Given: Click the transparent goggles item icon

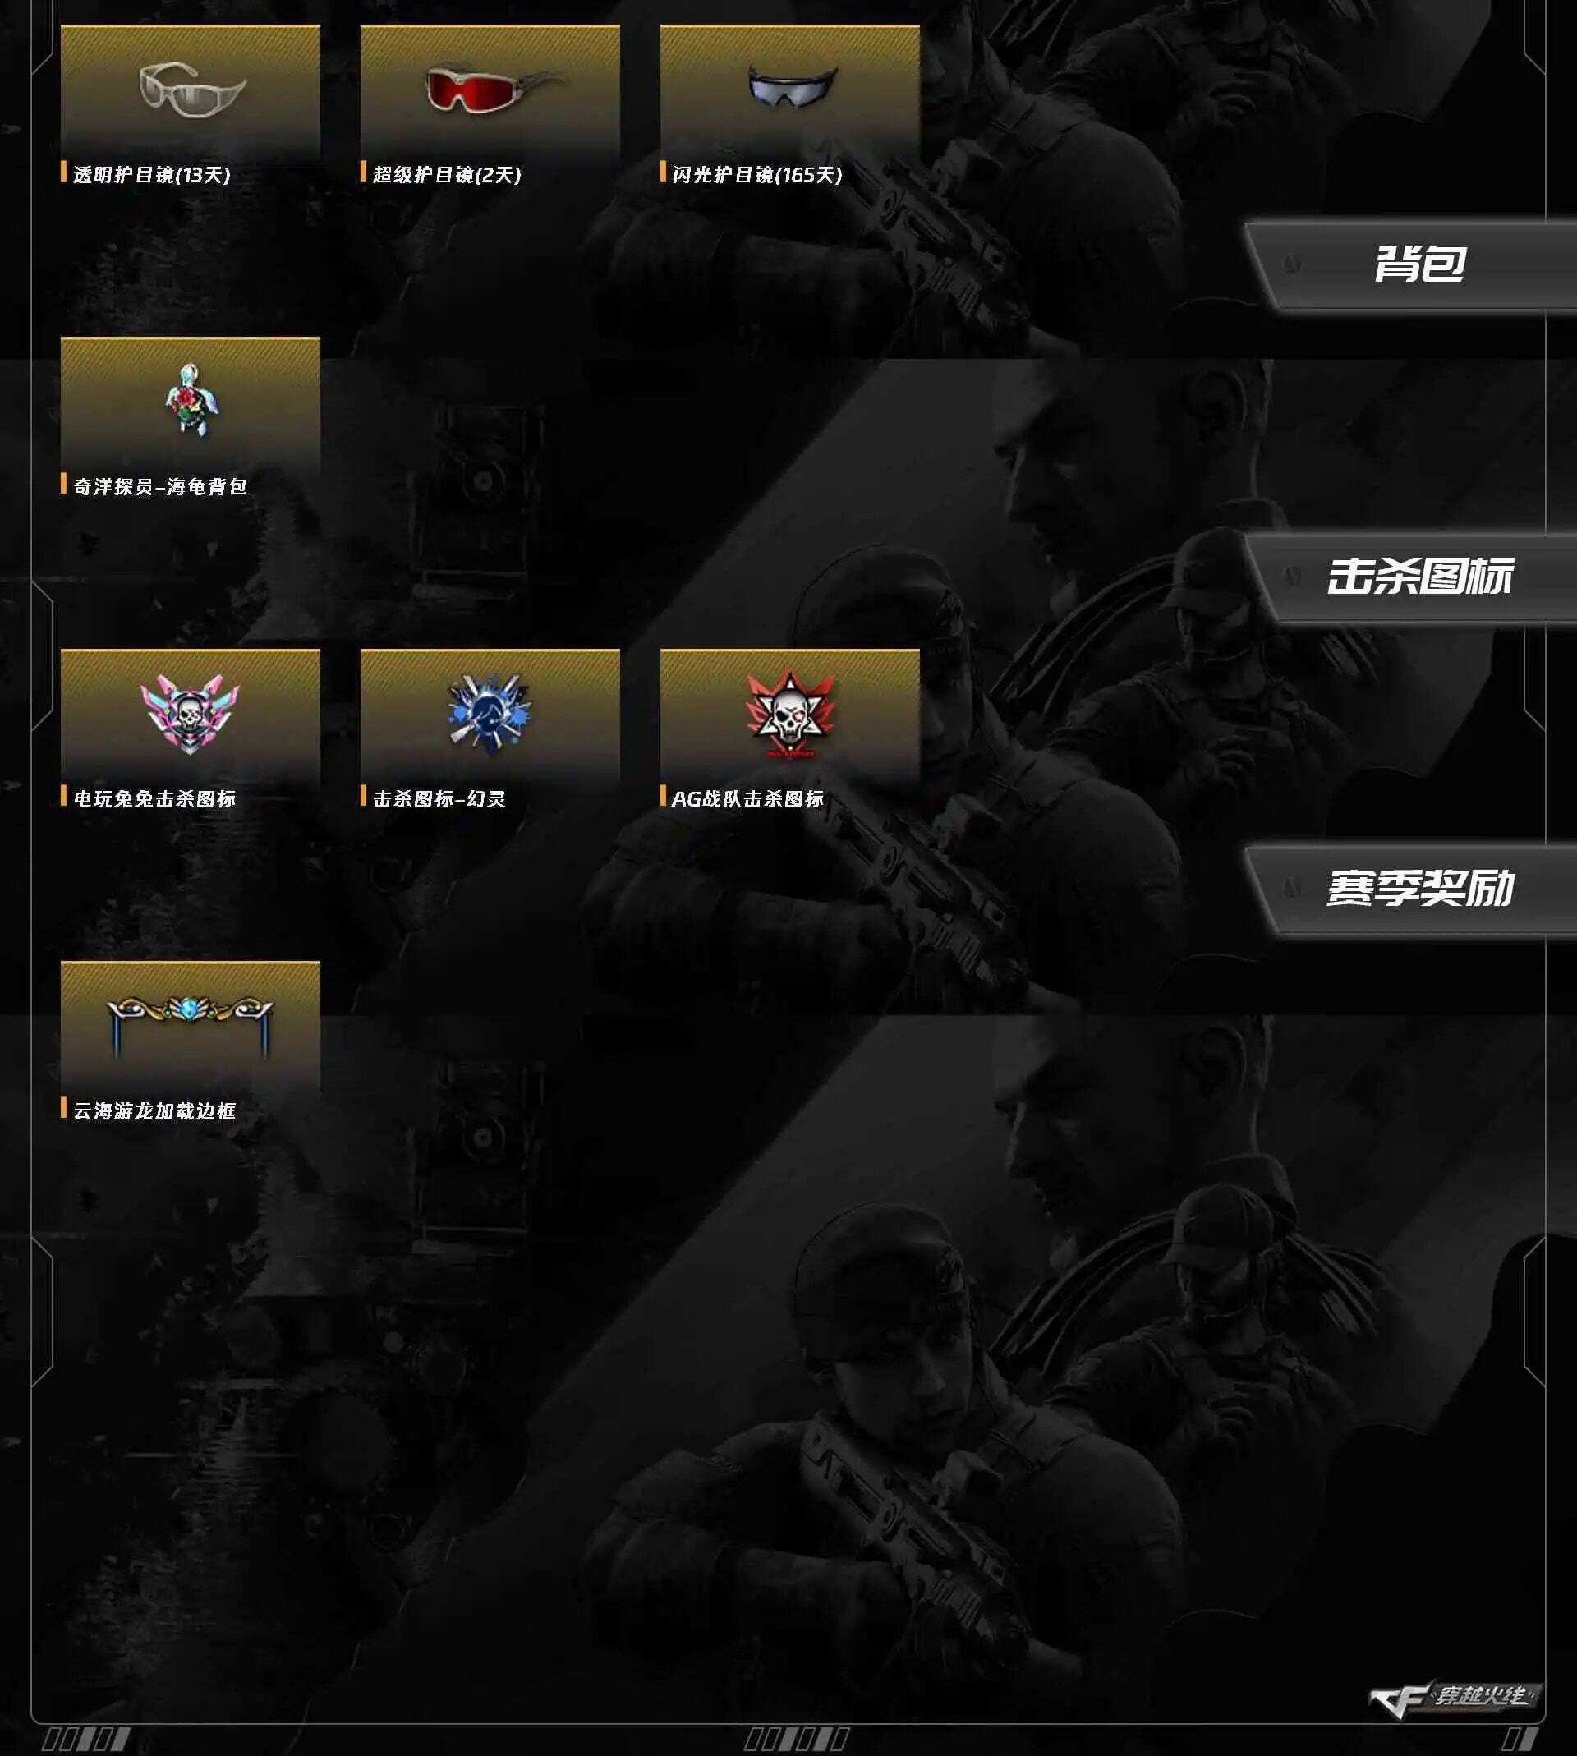Looking at the screenshot, I should click(192, 89).
